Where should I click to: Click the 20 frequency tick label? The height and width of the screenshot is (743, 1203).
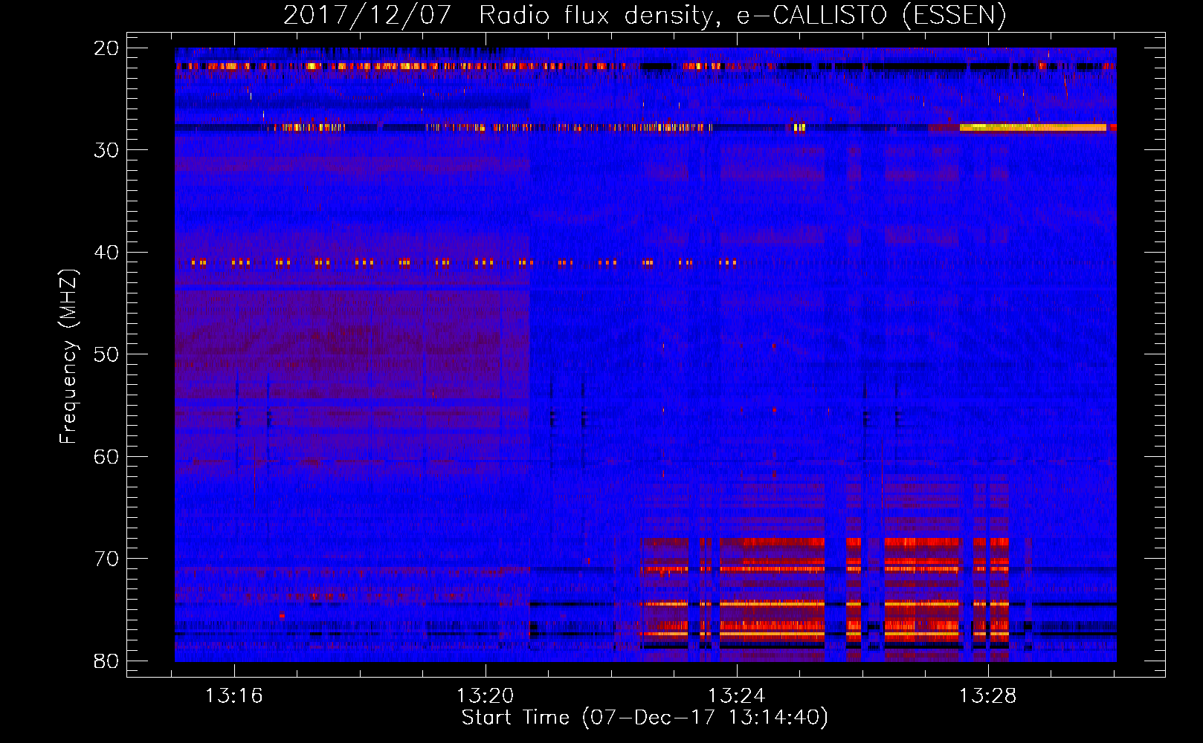tap(106, 48)
